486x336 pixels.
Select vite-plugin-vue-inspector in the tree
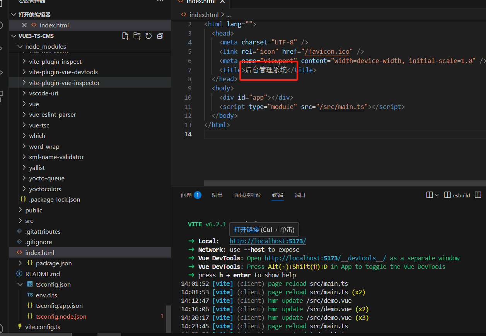pos(90,83)
